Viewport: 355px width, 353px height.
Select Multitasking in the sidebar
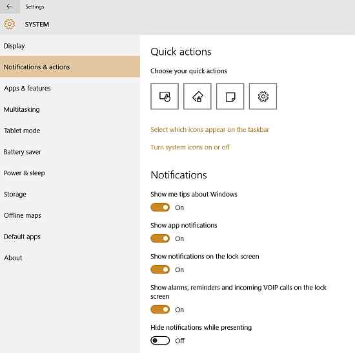pyautogui.click(x=70, y=109)
